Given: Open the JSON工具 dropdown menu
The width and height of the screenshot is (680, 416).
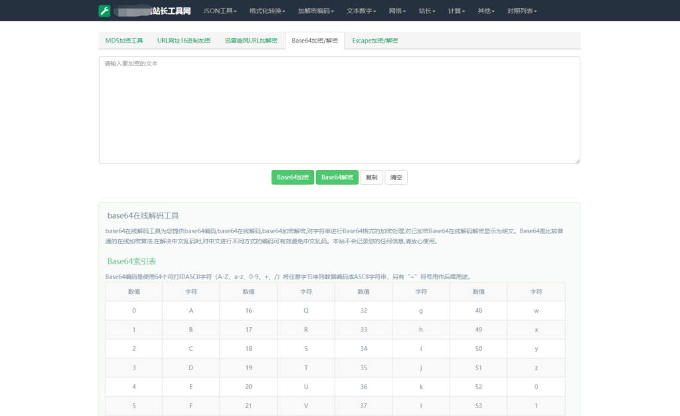Looking at the screenshot, I should tap(219, 11).
